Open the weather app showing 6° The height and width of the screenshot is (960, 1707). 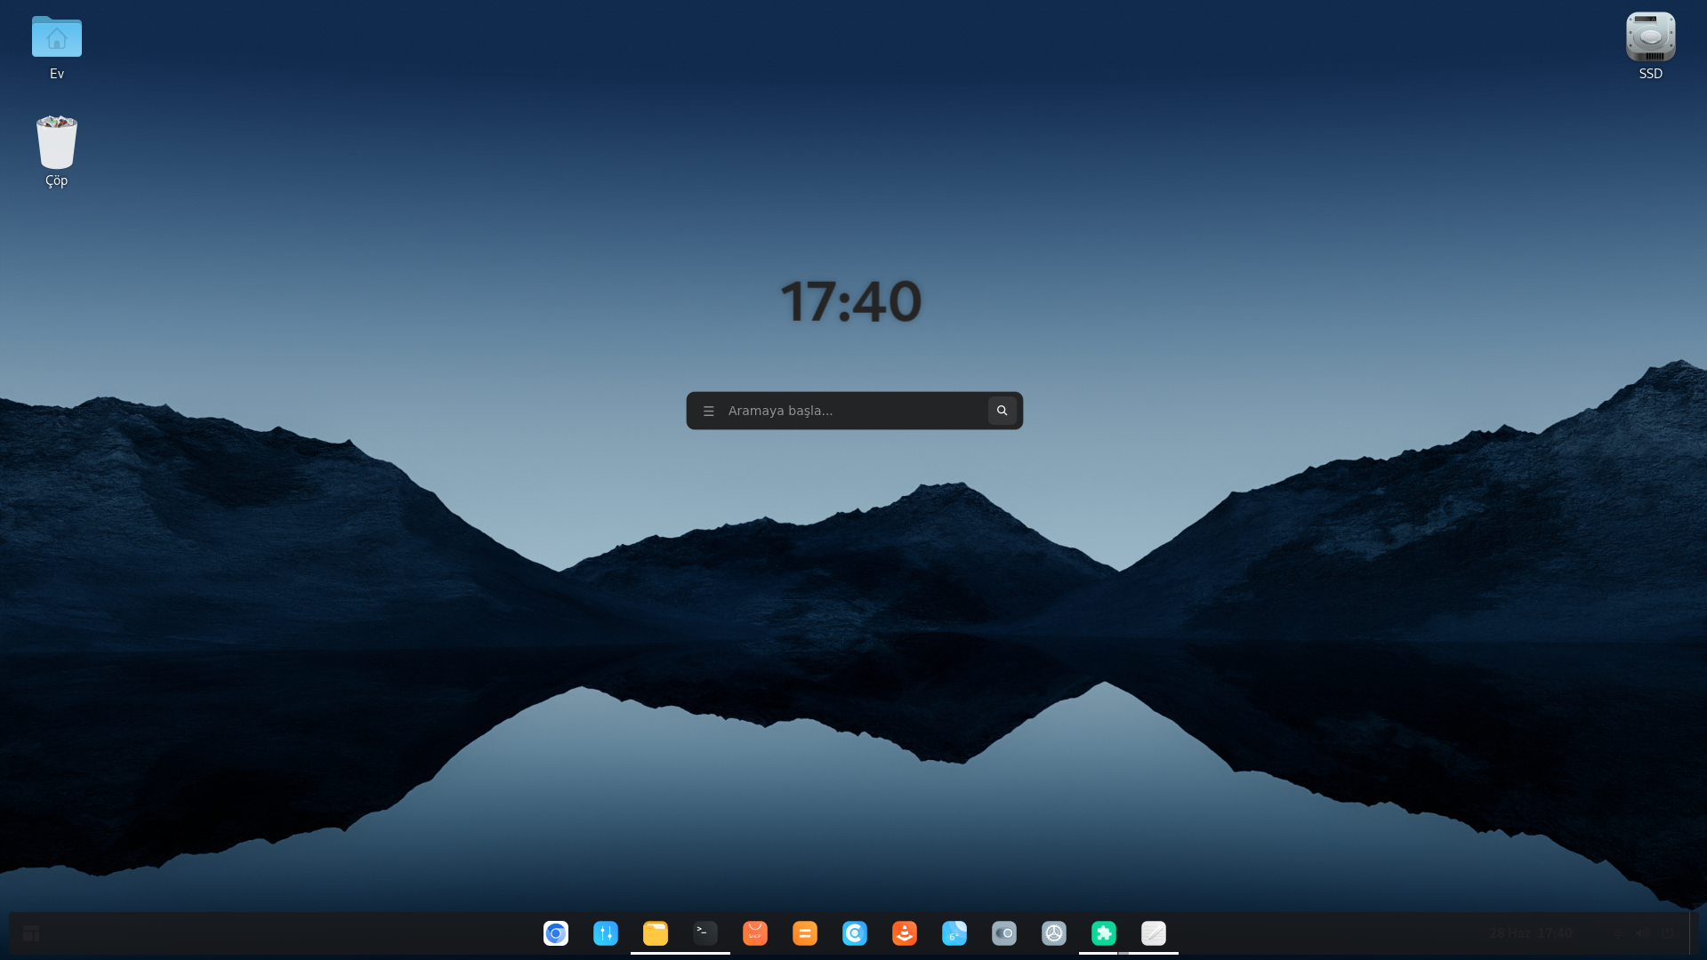click(x=954, y=933)
